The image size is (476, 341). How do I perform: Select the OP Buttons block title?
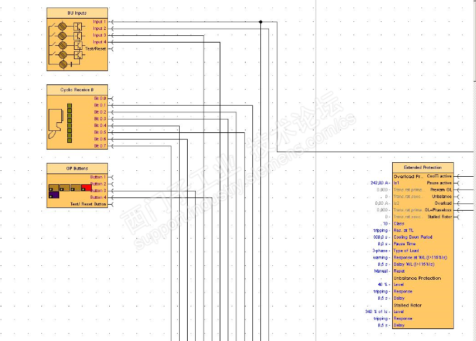click(77, 169)
